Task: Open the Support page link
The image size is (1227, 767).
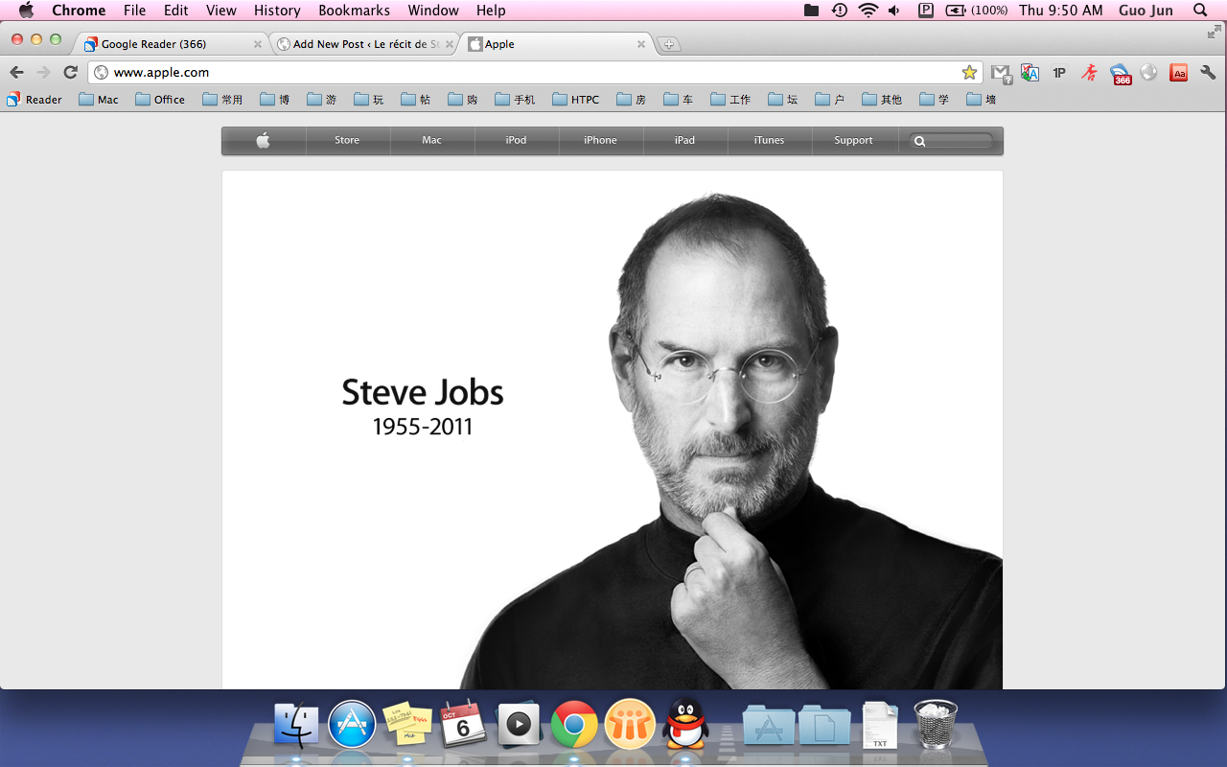Action: point(853,140)
